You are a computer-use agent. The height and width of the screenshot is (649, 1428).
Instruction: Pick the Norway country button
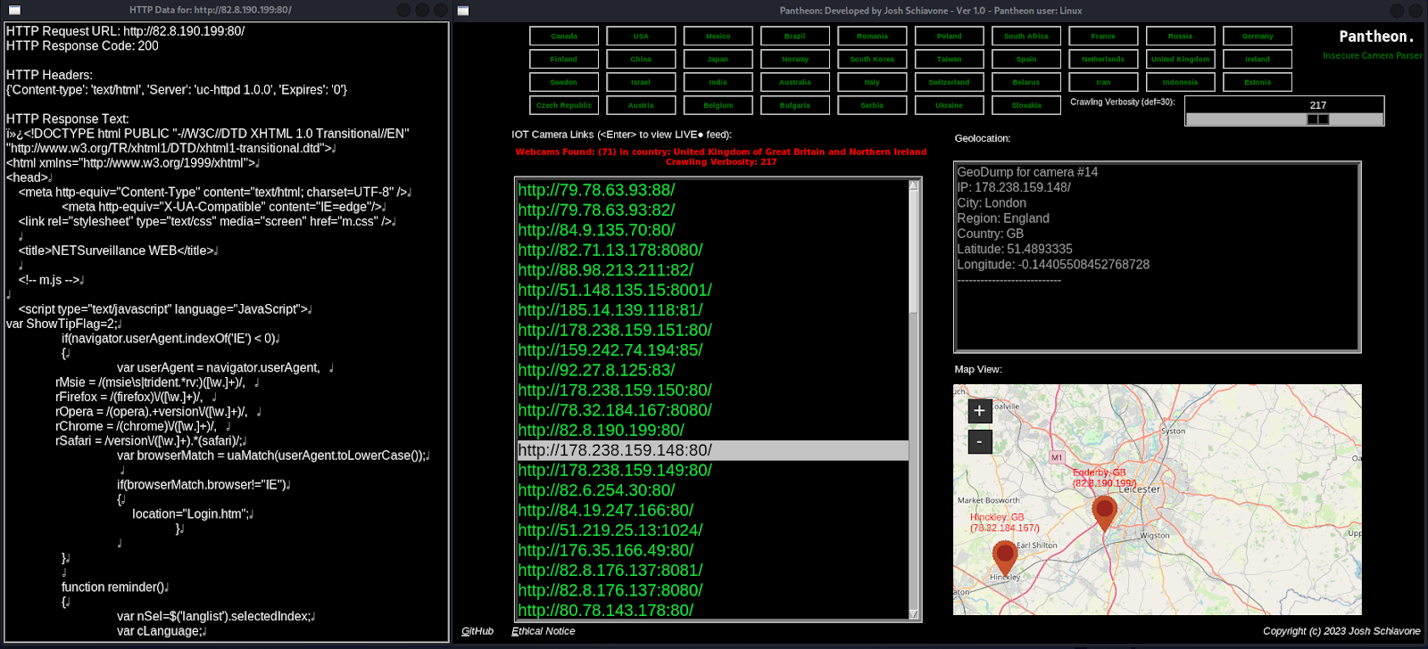[795, 59]
